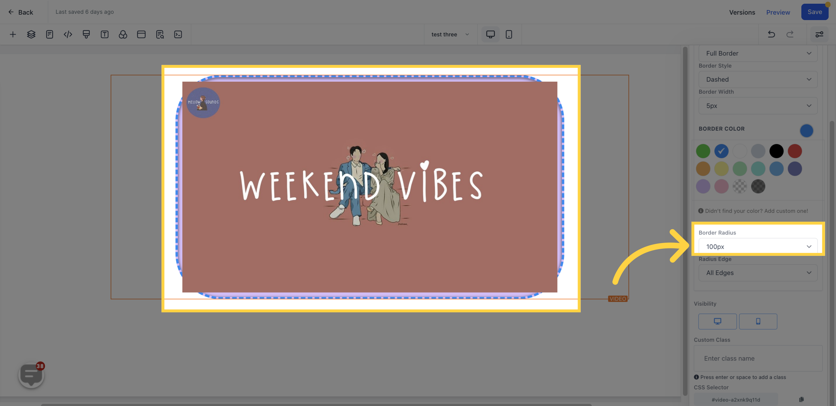
Task: Select the red color swatch
Action: pyautogui.click(x=794, y=151)
